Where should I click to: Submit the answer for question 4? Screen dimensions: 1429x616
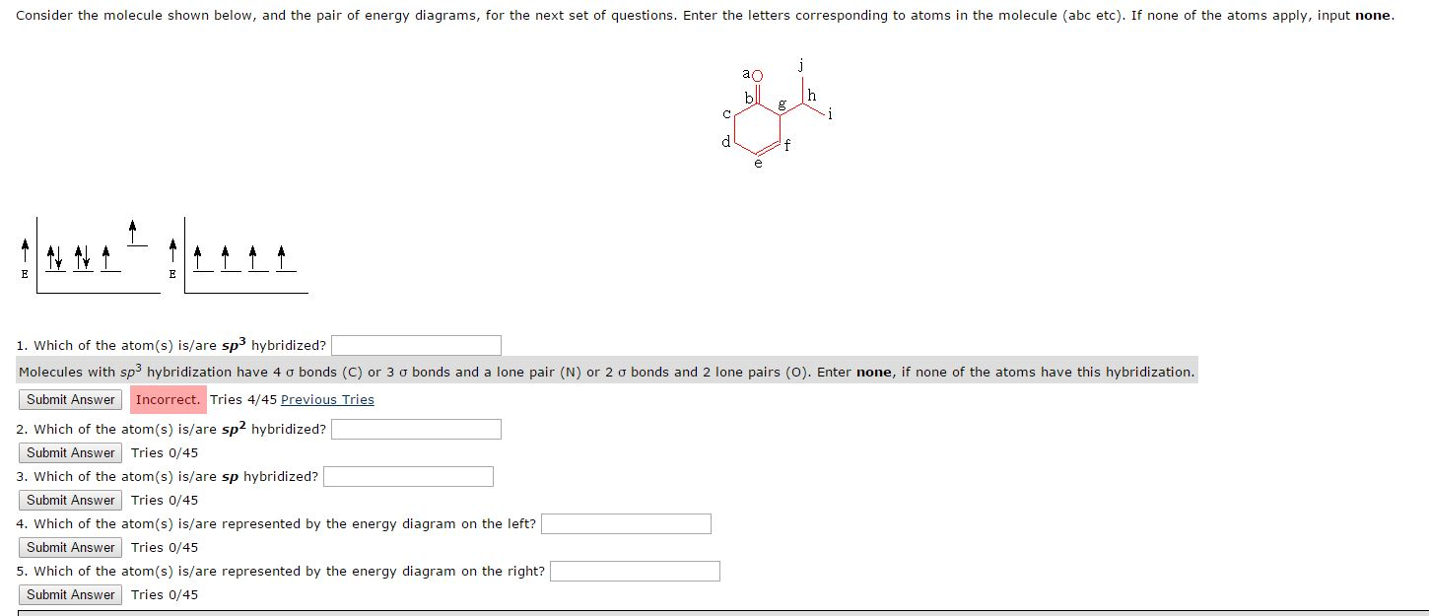[x=69, y=547]
